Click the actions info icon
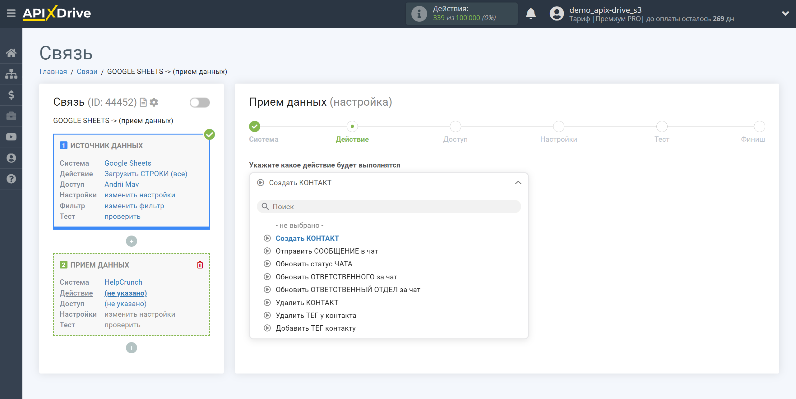The image size is (796, 399). point(419,14)
